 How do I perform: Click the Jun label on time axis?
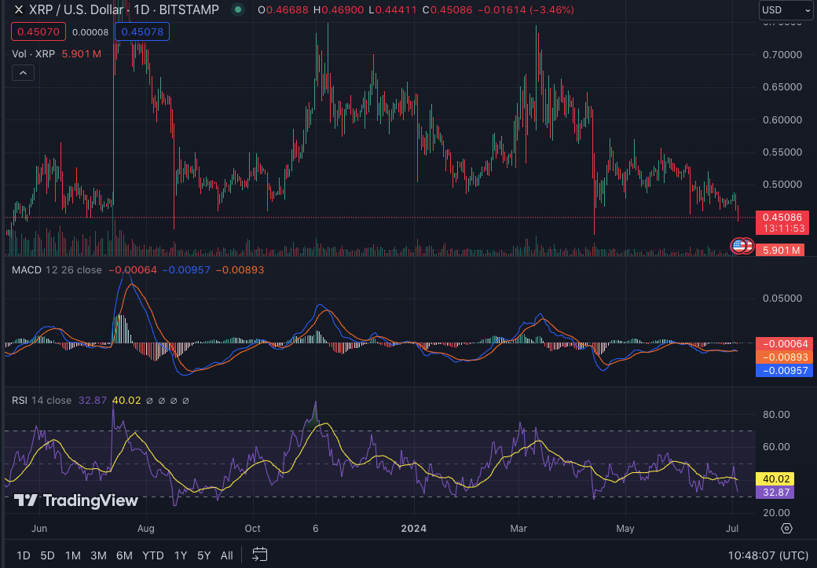pos(39,529)
